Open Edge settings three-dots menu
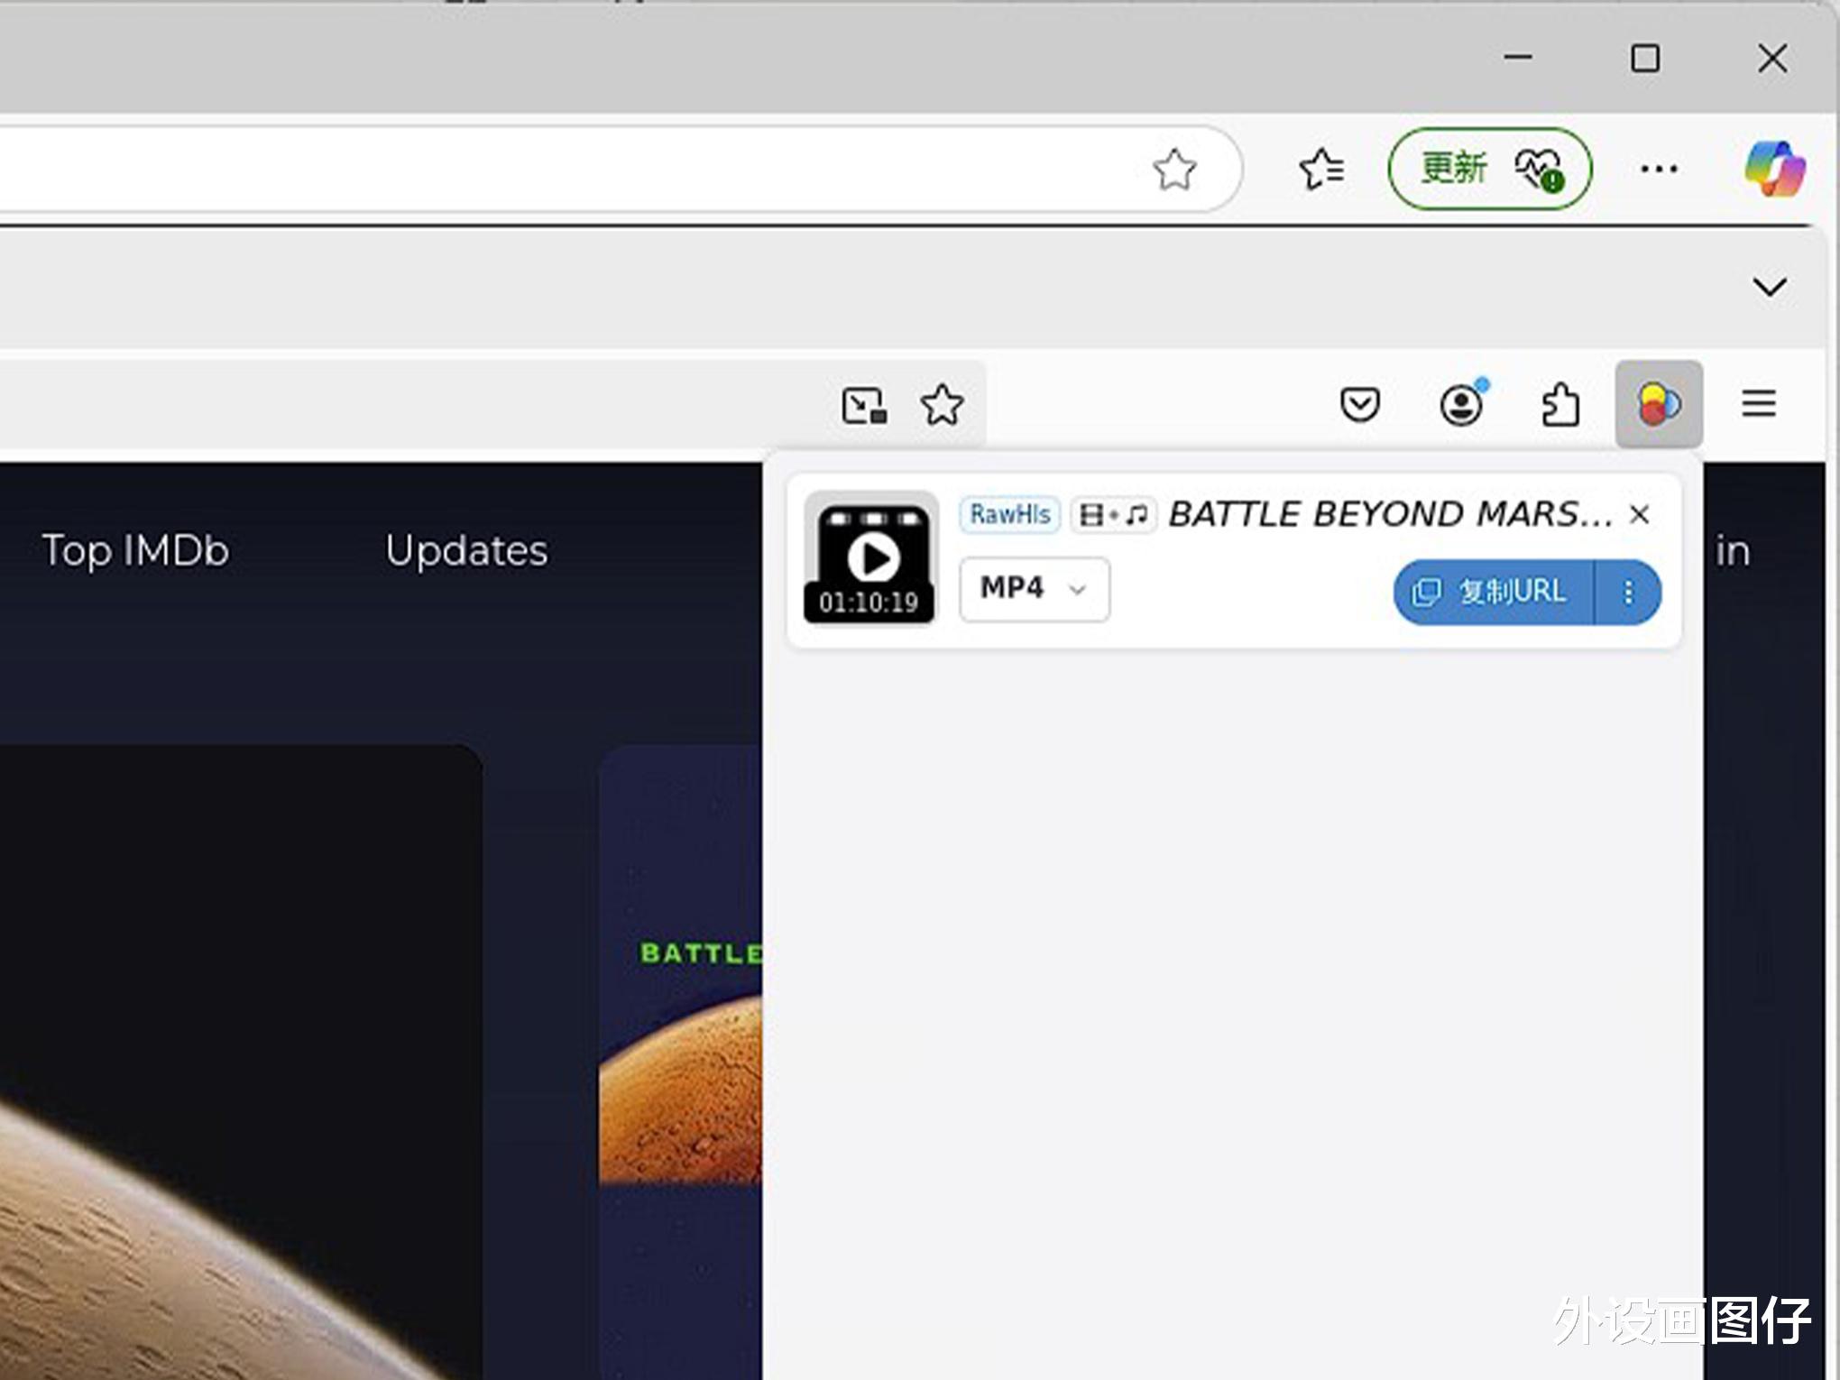This screenshot has width=1840, height=1380. pos(1658,169)
